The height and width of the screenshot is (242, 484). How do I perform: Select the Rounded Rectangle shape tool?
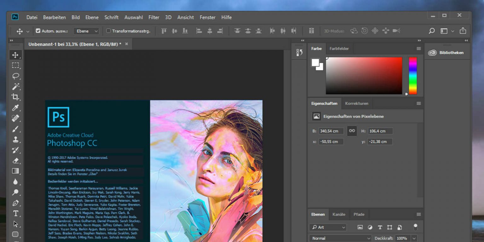(15, 234)
